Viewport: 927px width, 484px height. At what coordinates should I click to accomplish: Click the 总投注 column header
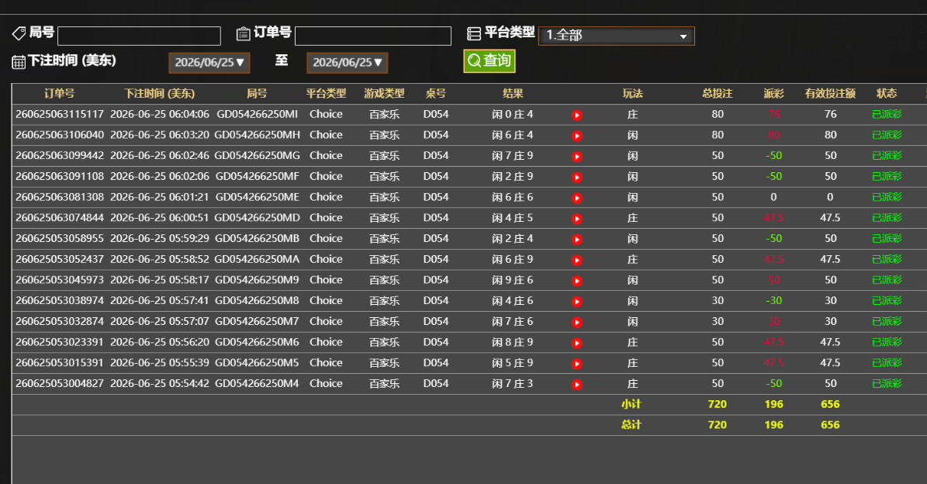pos(717,93)
